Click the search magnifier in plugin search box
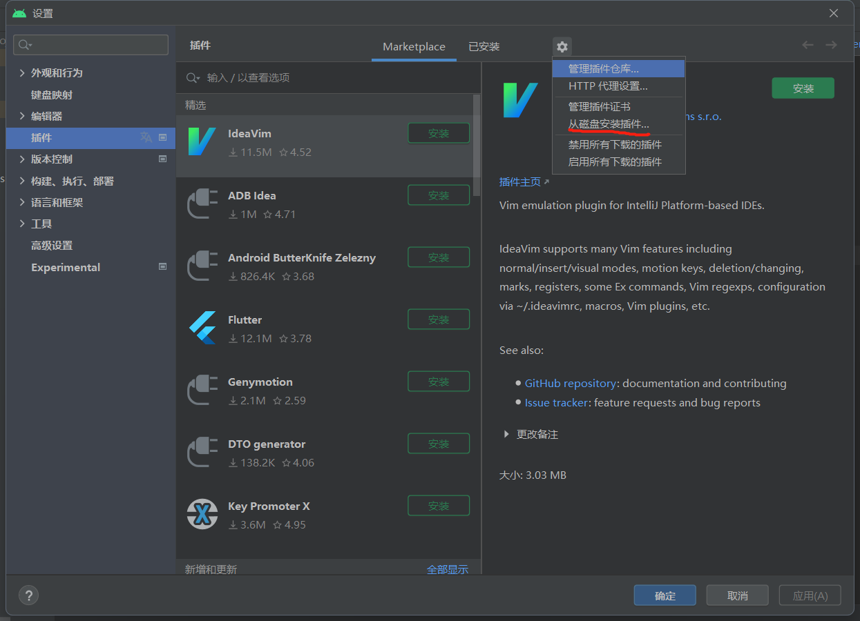 193,78
